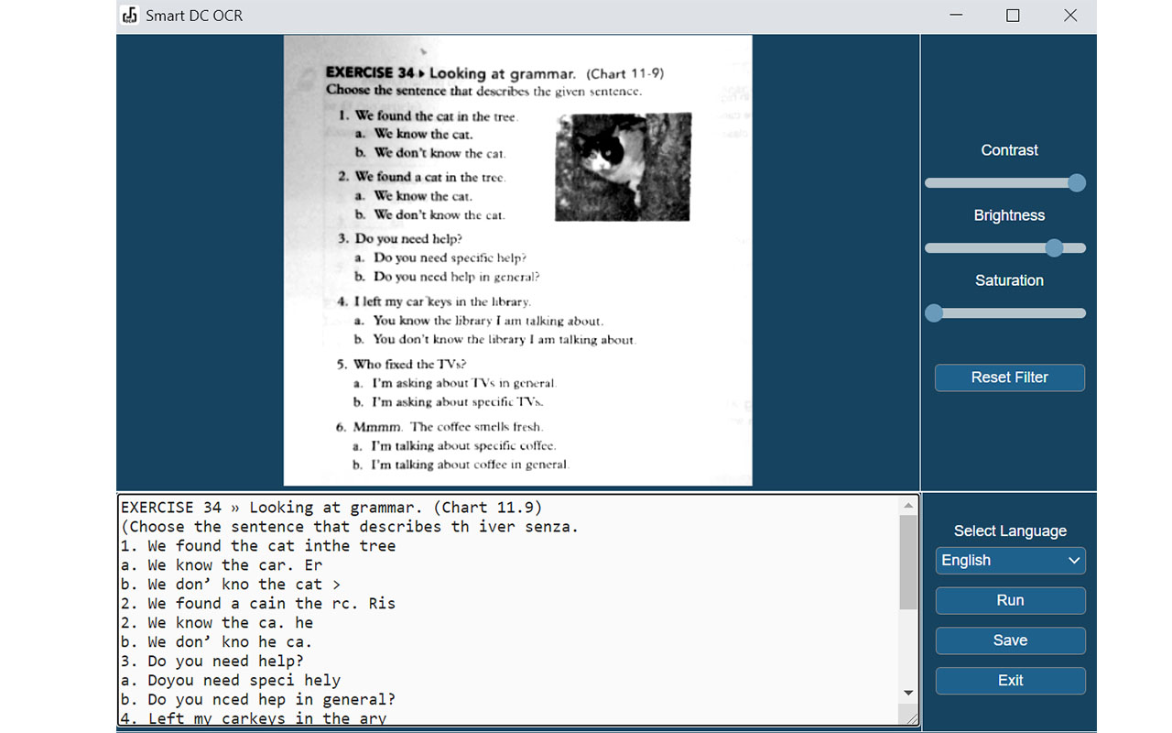Minimize the Smart DC OCR window

(x=956, y=15)
